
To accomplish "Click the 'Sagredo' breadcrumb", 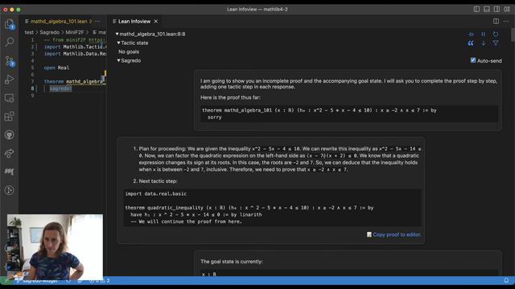I will point(50,32).
